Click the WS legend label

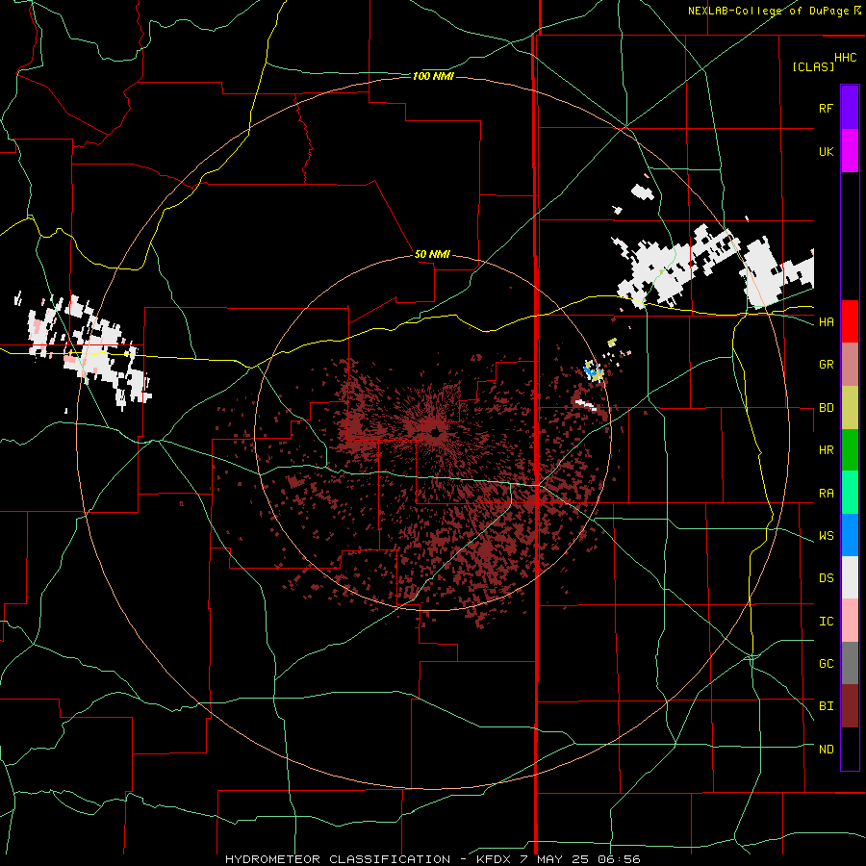(x=826, y=536)
